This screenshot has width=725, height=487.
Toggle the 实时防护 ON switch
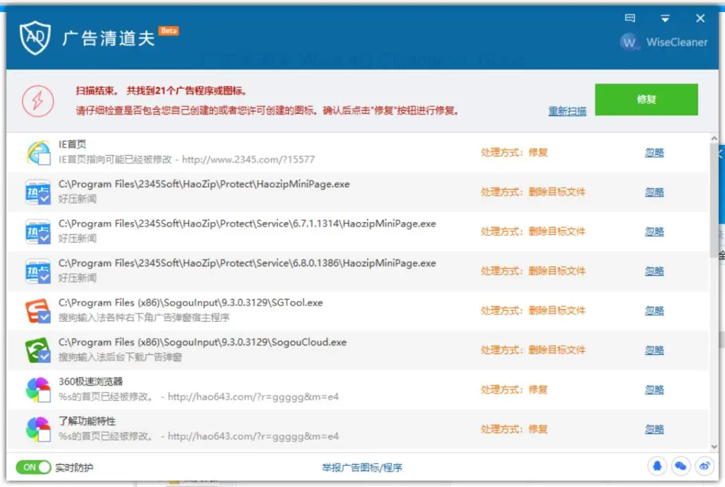(33, 467)
